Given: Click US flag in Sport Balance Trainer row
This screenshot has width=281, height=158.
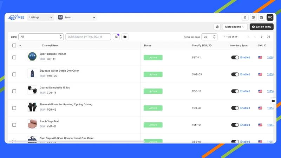Looking at the screenshot, I should click(260, 58).
